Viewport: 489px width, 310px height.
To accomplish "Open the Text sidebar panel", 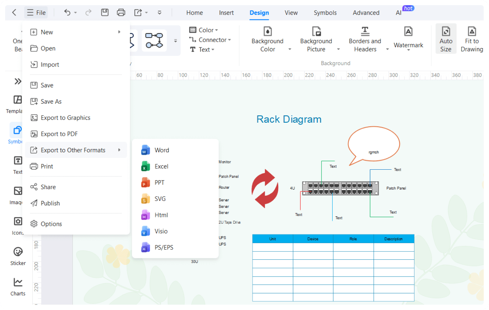I will [x=17, y=165].
